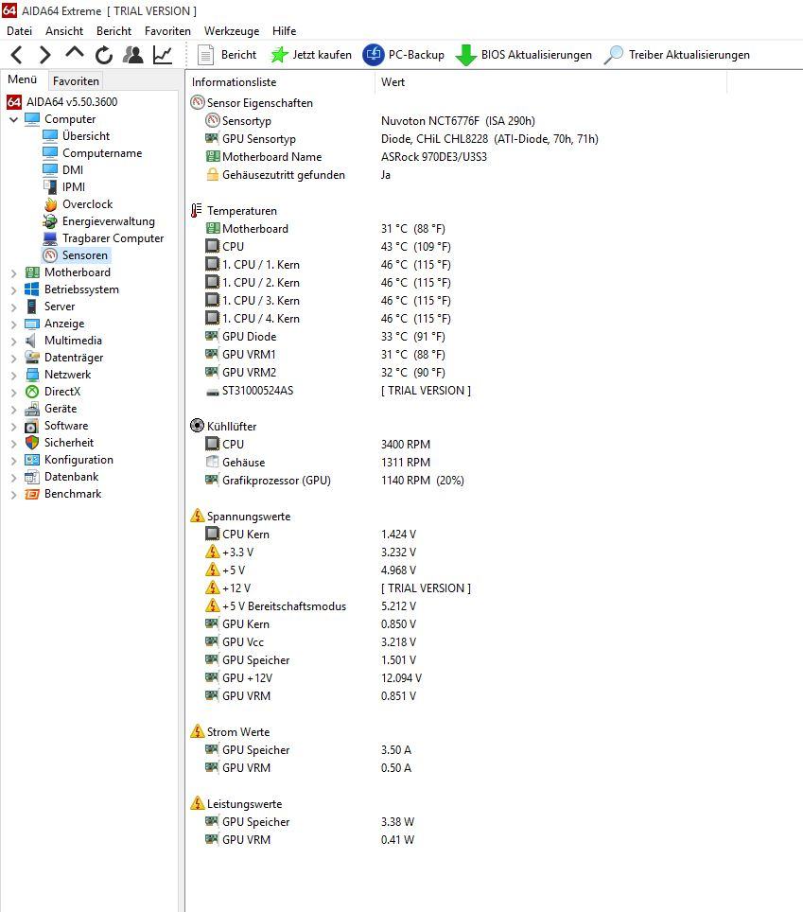
Task: Select Overclock flame icon item
Action: point(78,204)
